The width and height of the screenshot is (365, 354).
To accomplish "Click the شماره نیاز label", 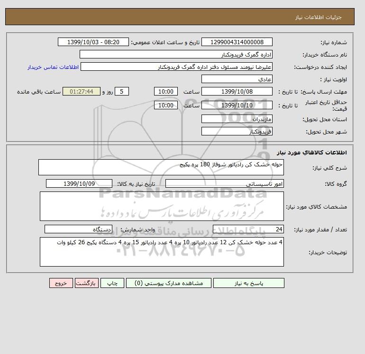I will tap(334, 42).
